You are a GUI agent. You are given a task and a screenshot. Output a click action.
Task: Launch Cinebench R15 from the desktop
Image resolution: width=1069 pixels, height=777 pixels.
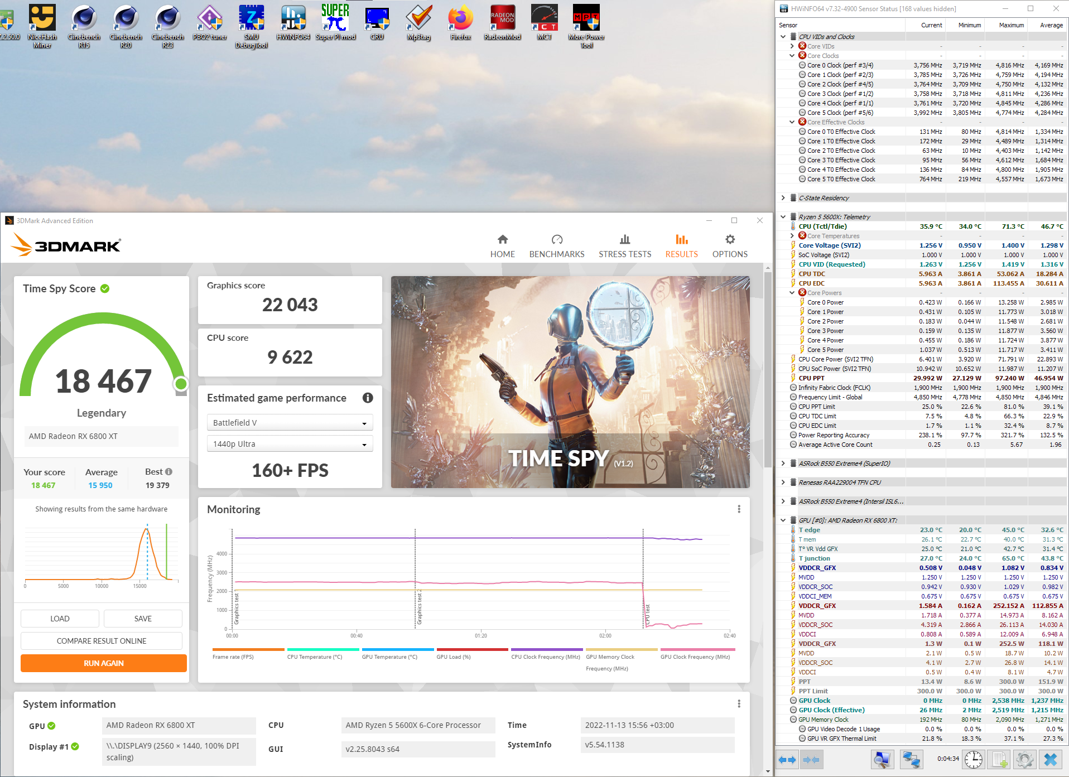pos(84,26)
